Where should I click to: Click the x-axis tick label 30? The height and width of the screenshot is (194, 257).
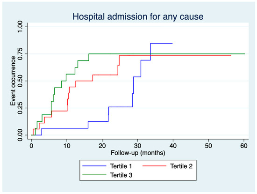pyautogui.click(x=138, y=146)
